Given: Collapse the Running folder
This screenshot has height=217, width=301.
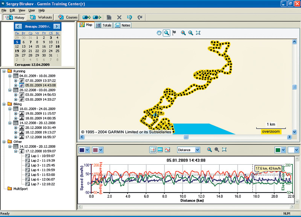Looking at the screenshot, I should coord(4,71).
